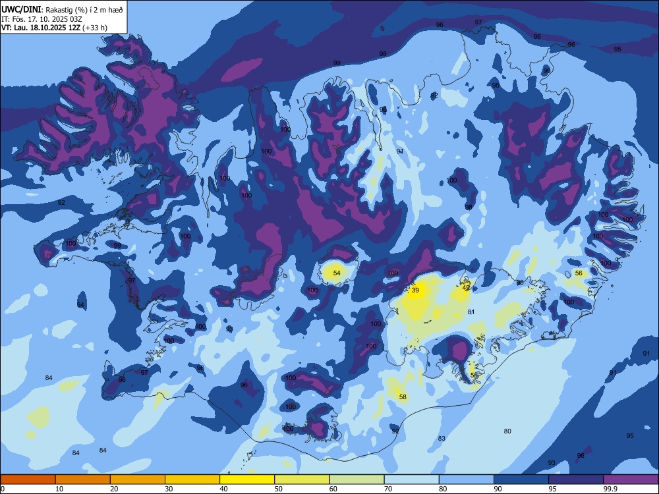The width and height of the screenshot is (659, 494).
Task: Click the 0–10 dark orange legend swatch
Action: (28, 480)
